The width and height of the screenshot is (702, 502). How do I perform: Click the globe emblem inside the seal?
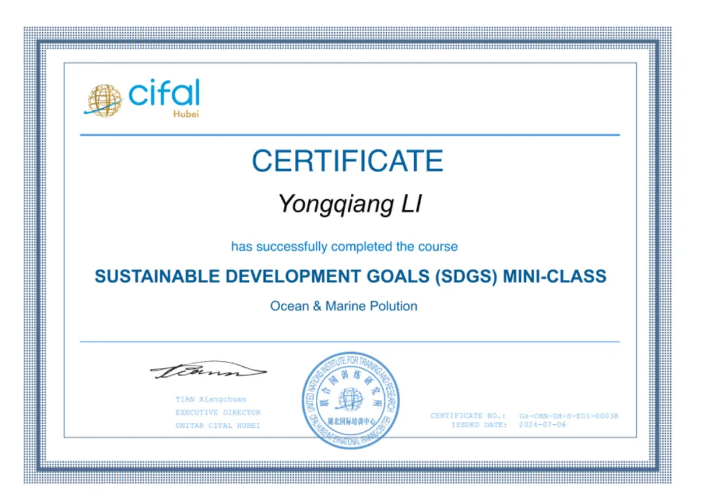tap(350, 398)
